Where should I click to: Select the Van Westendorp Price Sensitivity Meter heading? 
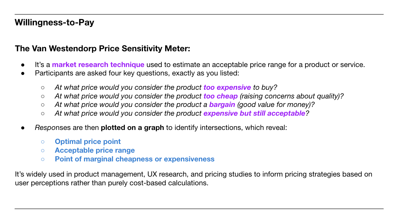(x=102, y=48)
